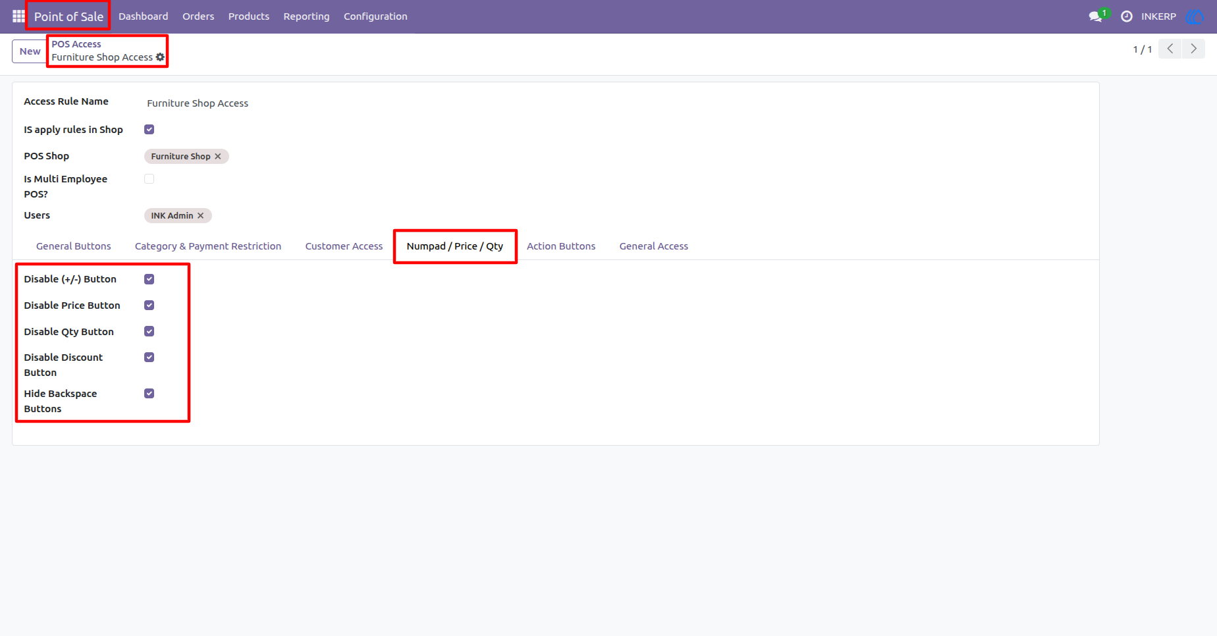The image size is (1217, 636).
Task: Remove the Furniture Shop tag
Action: point(218,157)
